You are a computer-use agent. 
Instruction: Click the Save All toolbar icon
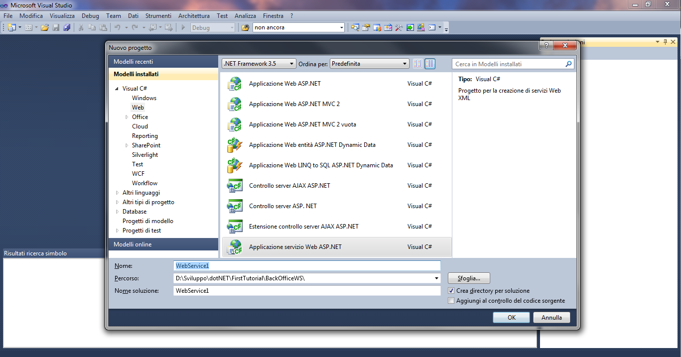pos(67,27)
